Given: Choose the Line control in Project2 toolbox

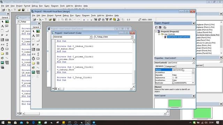Looking at the screenshot, I should [x=38, y=68].
